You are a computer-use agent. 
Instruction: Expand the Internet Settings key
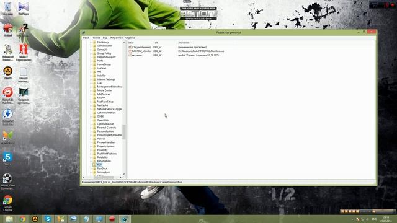pos(91,79)
